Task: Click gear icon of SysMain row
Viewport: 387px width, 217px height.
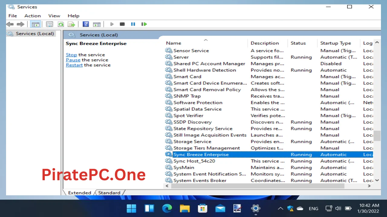Action: [x=168, y=167]
